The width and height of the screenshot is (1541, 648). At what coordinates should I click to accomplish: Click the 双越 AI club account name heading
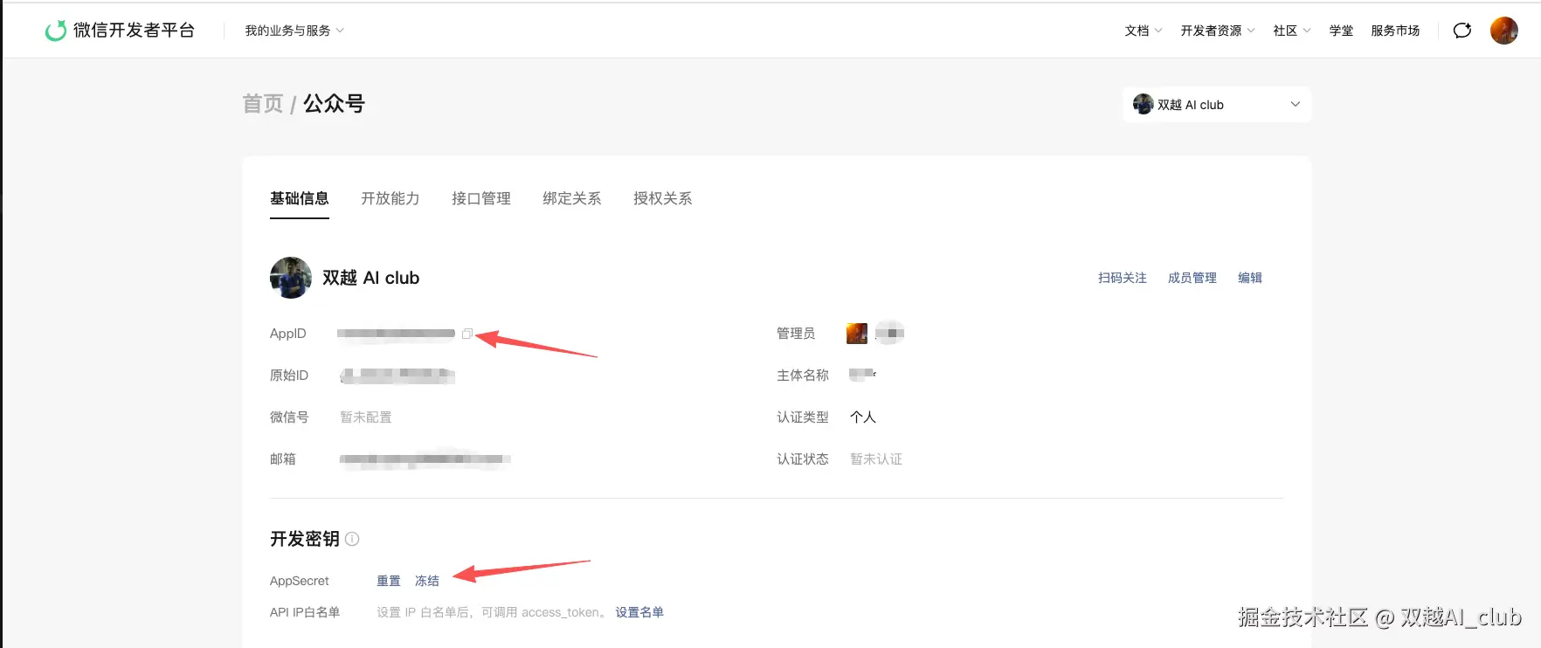(371, 278)
